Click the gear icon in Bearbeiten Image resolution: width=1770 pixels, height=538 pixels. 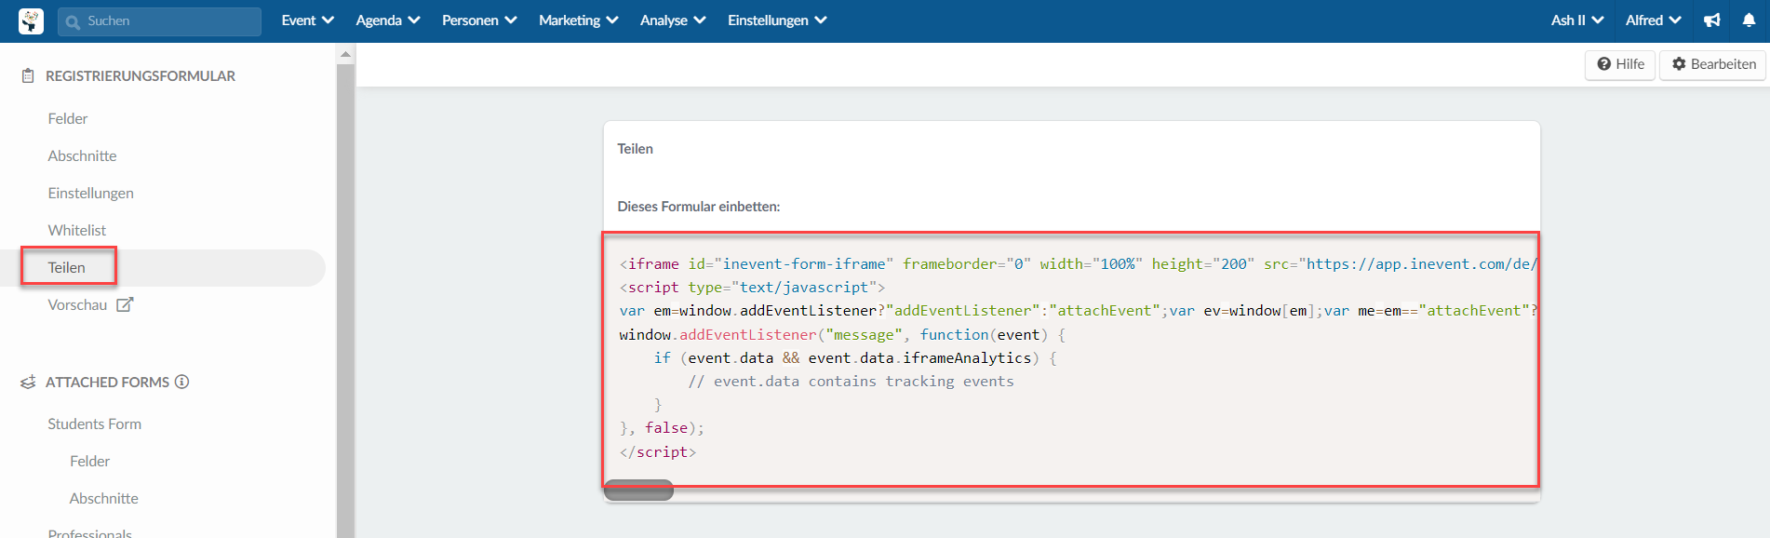(1679, 64)
